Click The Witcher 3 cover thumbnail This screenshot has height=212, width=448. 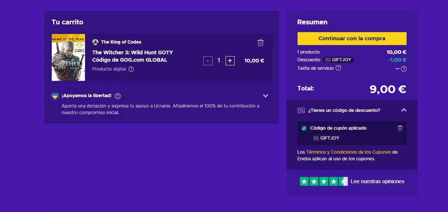[x=68, y=58]
